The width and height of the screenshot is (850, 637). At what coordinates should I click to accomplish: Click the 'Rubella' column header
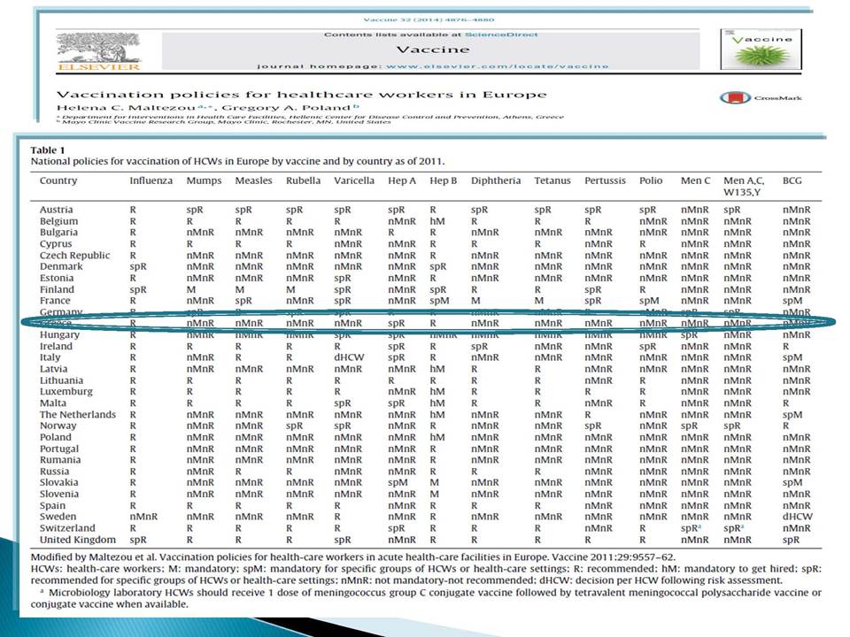point(303,180)
